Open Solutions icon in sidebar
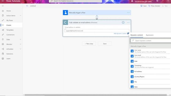 pos(3,54)
